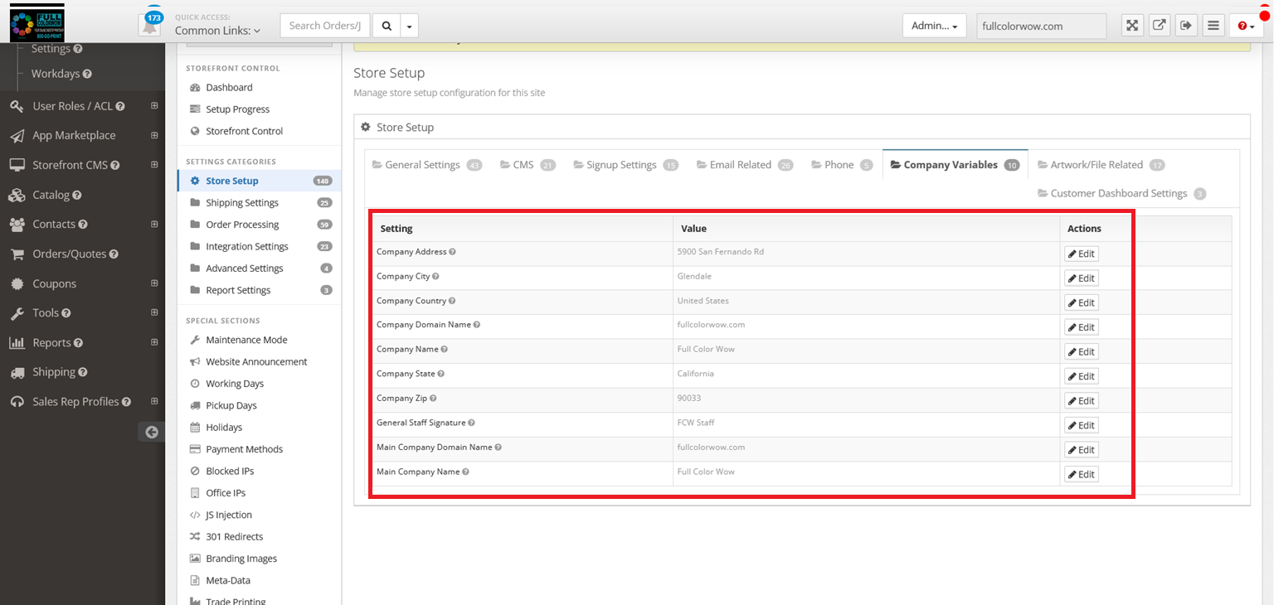Open the 301 Redirects section
The image size is (1274, 605).
[234, 537]
